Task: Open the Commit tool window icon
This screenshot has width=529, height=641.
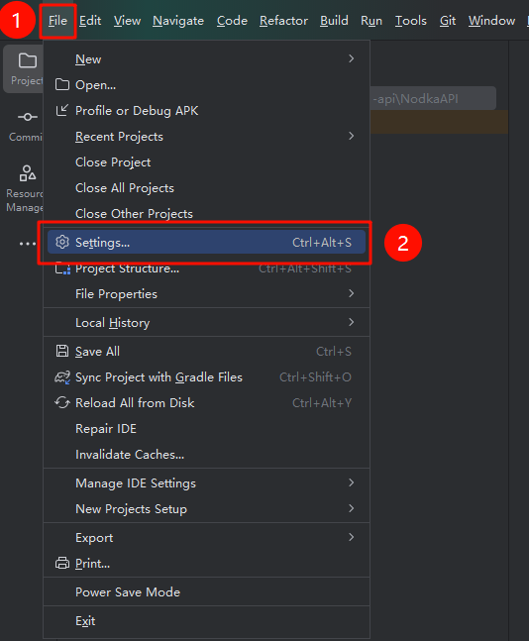Action: coord(27,117)
